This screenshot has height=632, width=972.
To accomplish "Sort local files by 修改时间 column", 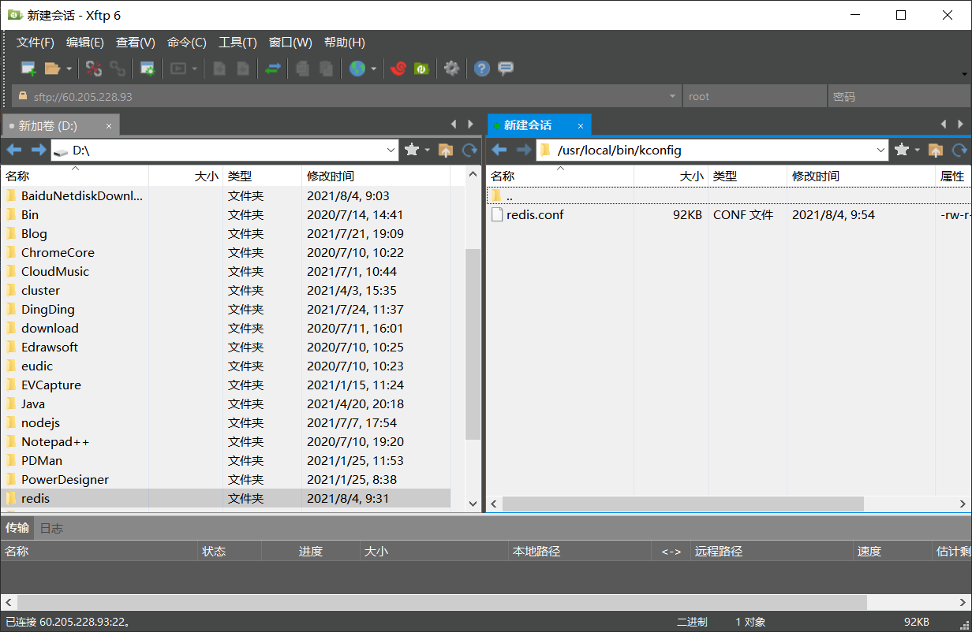I will click(376, 177).
